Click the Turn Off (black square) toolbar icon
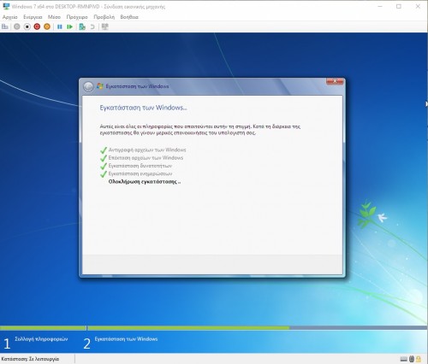This screenshot has height=364, width=428. point(27,26)
